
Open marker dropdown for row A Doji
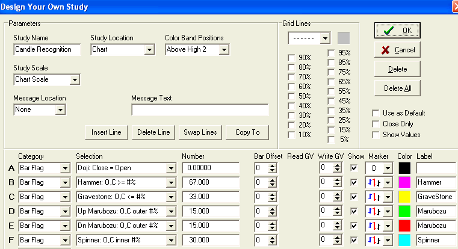point(388,168)
